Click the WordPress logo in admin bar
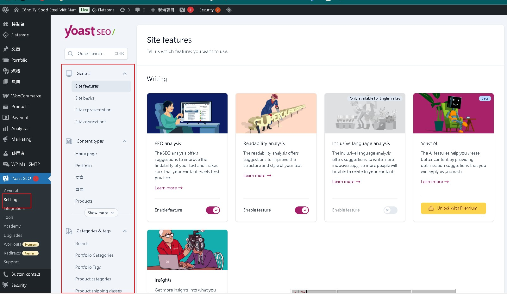 (5, 10)
